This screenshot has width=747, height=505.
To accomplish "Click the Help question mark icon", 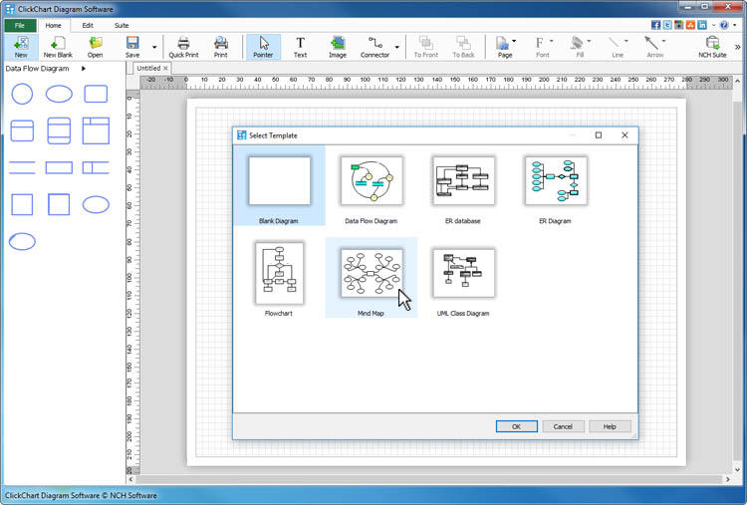I will (x=724, y=25).
